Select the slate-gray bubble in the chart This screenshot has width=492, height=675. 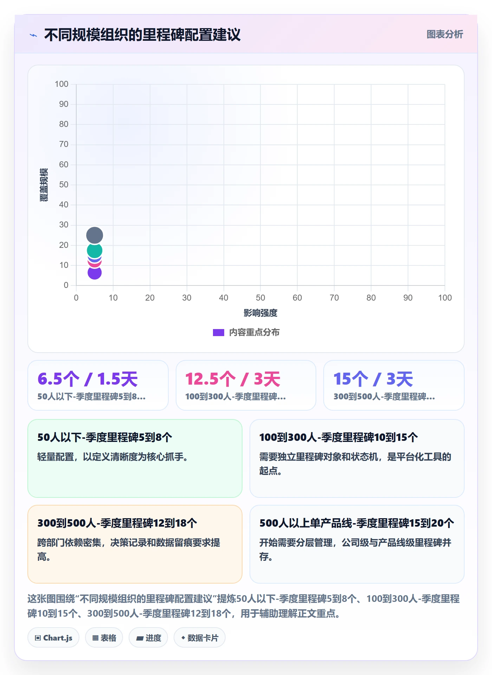click(x=95, y=235)
